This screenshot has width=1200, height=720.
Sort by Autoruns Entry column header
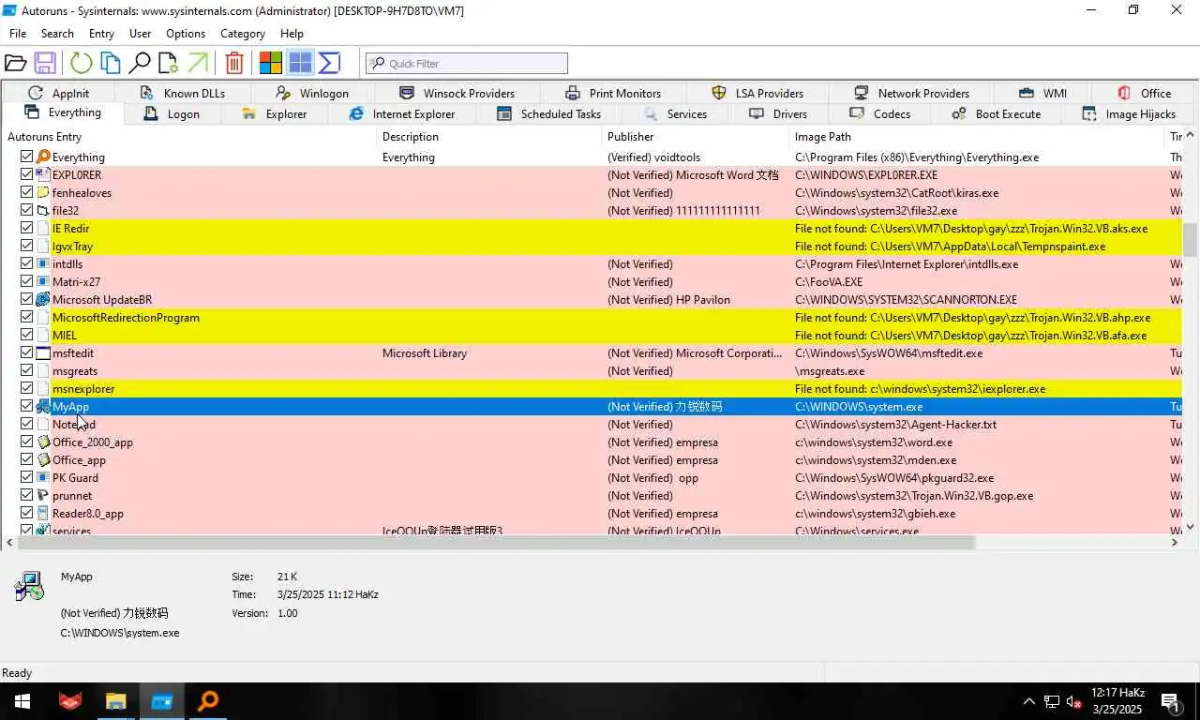coord(188,136)
